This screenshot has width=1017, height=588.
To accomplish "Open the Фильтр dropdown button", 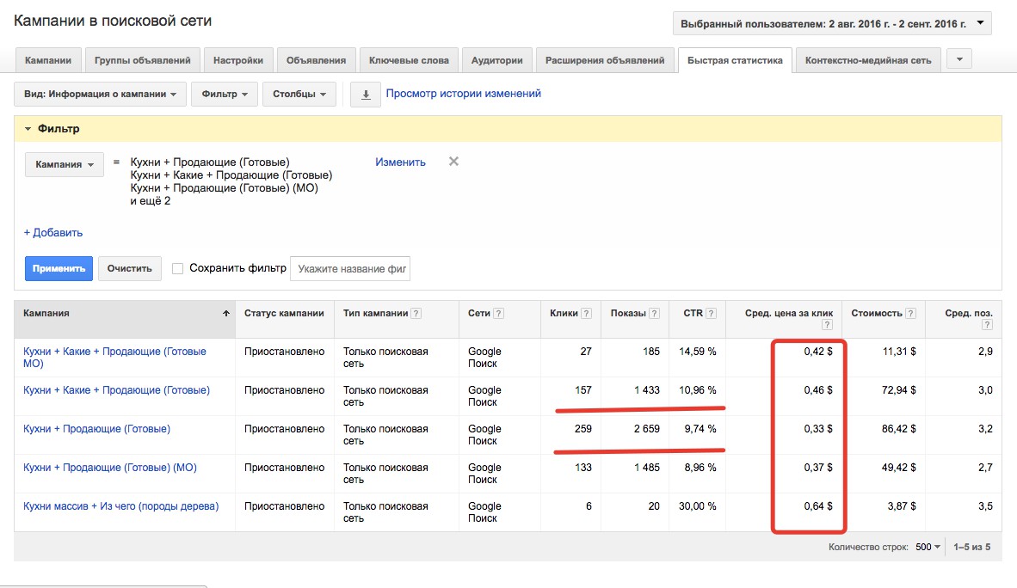I will pyautogui.click(x=224, y=95).
